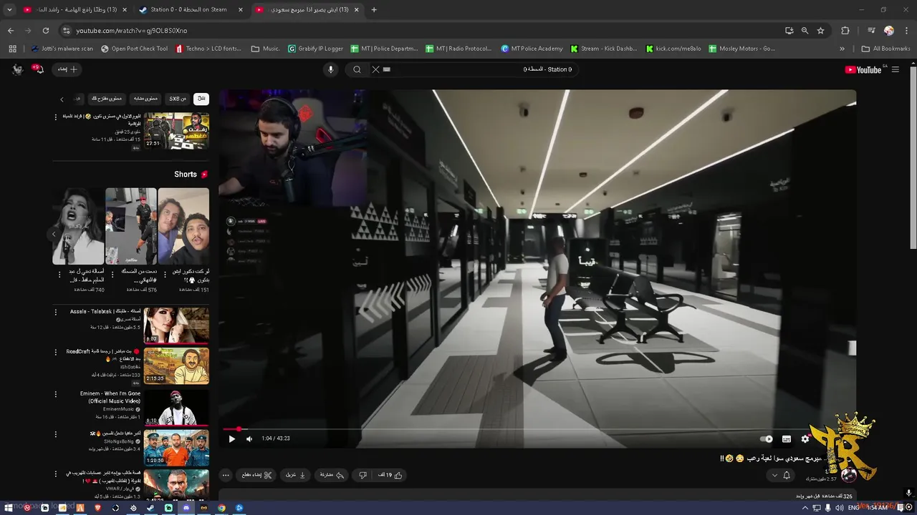Select the 'All' filter chip

[201, 99]
